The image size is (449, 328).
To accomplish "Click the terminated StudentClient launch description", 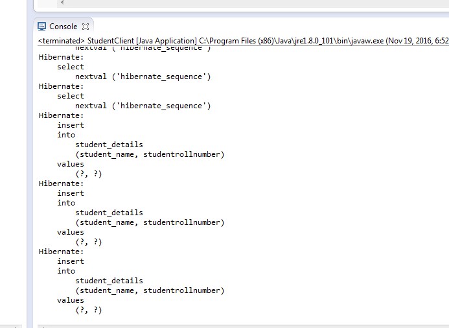I will point(244,41).
